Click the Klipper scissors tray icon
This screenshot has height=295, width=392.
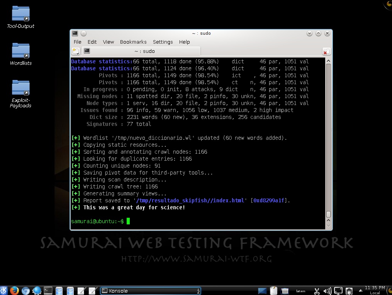(x=317, y=291)
